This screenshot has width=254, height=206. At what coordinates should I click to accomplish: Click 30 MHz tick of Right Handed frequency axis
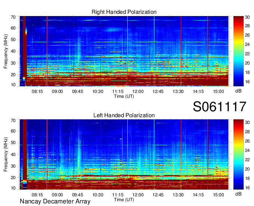(x=13, y=63)
